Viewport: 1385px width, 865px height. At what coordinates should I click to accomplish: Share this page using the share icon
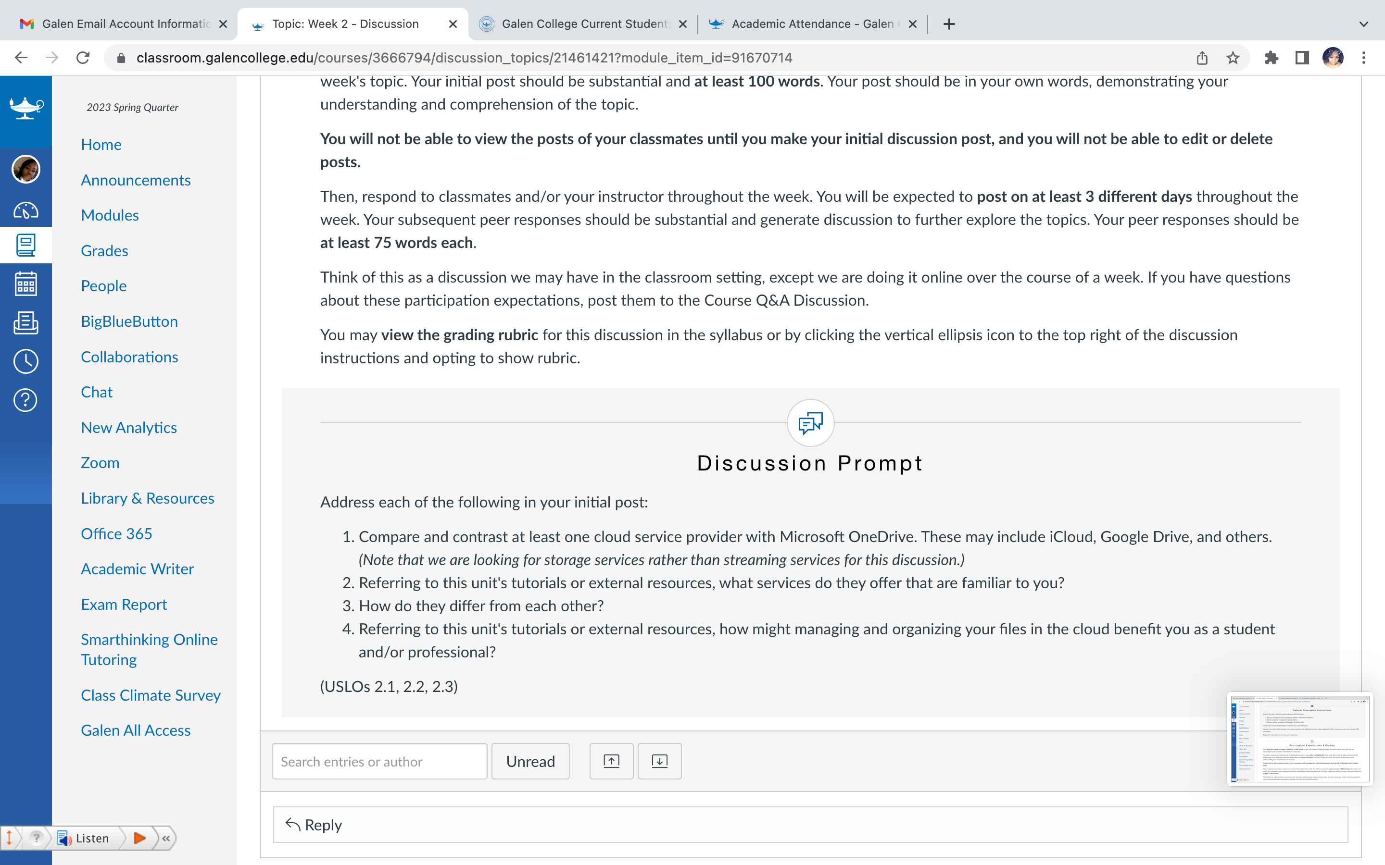(1202, 58)
